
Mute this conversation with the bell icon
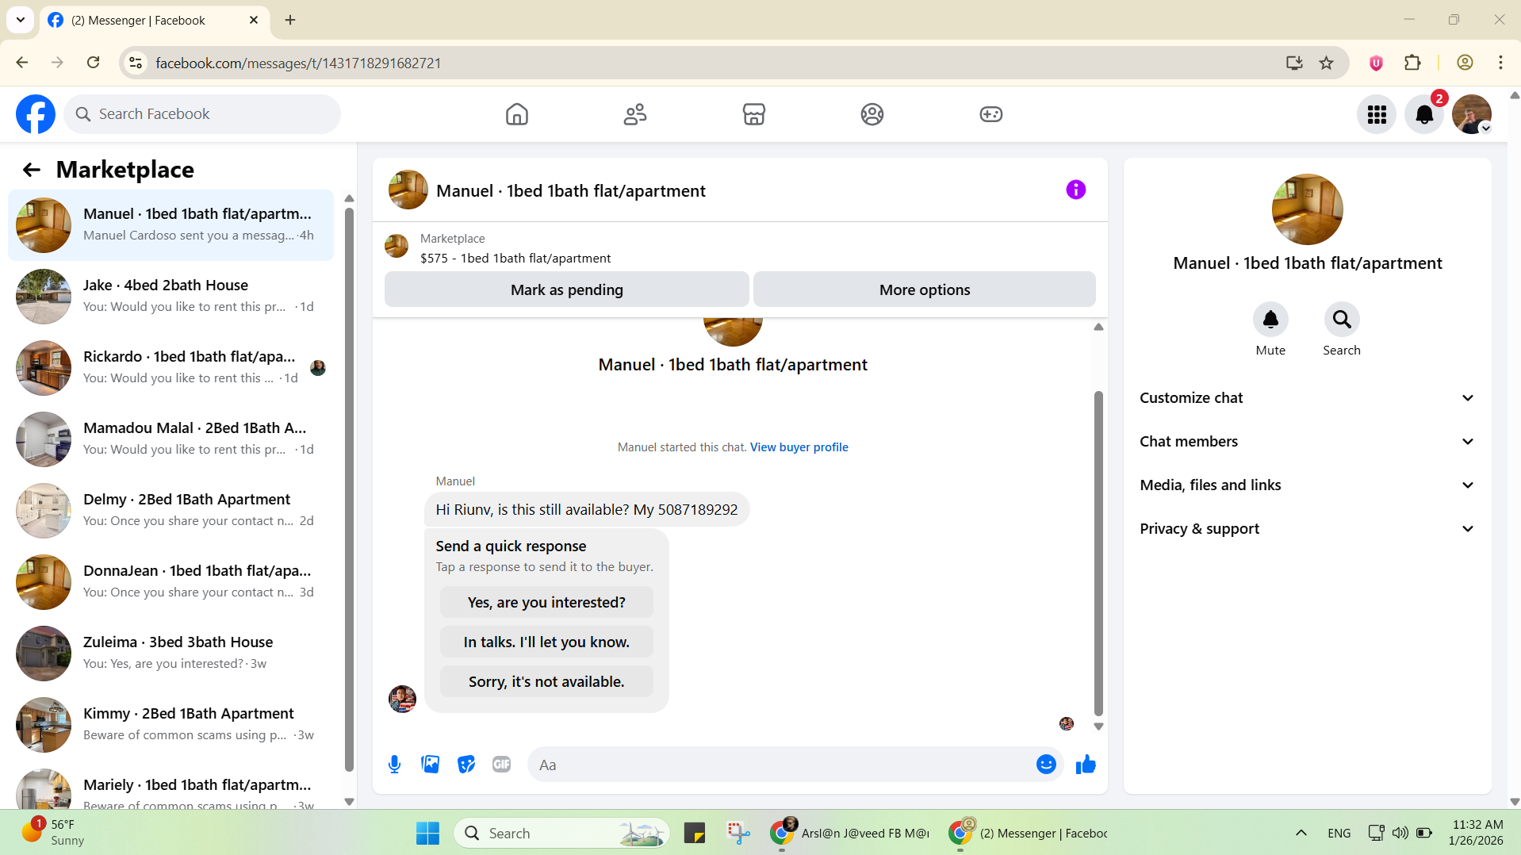point(1270,320)
